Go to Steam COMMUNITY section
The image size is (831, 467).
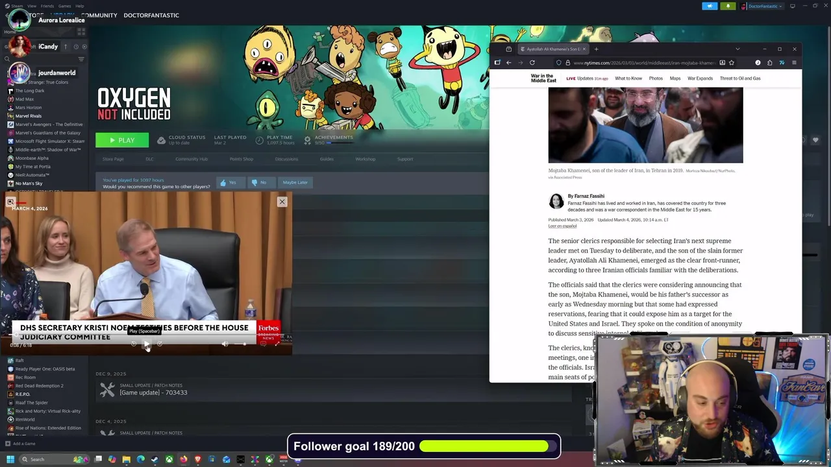[x=99, y=15]
